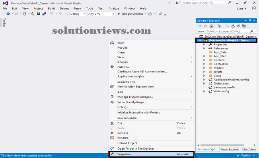Click the browser Refresh icon in toolbar
The image size is (259, 158).
(150, 14)
